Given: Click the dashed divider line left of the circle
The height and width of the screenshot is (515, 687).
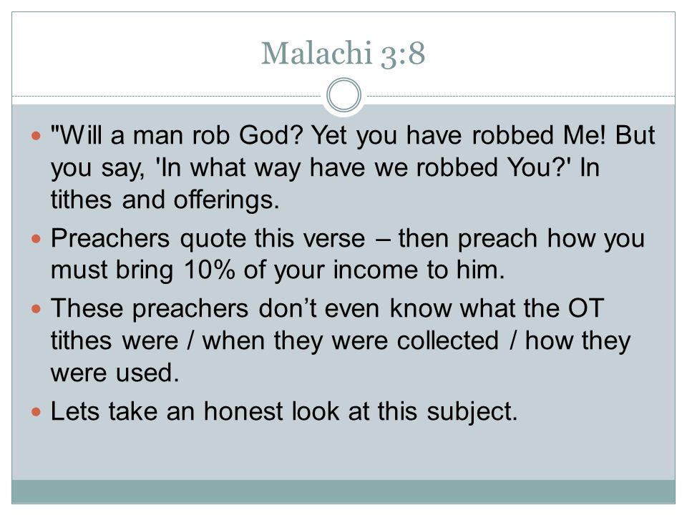Looking at the screenshot, I should pyautogui.click(x=165, y=96).
